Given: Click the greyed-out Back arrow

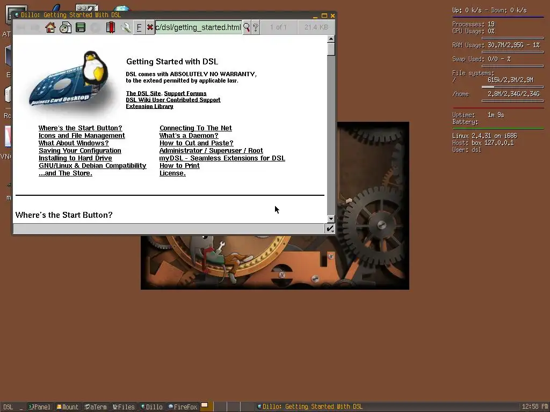Looking at the screenshot, I should 21,27.
